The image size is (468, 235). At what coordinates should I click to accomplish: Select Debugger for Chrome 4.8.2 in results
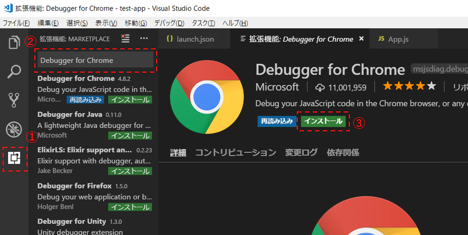pos(94,89)
